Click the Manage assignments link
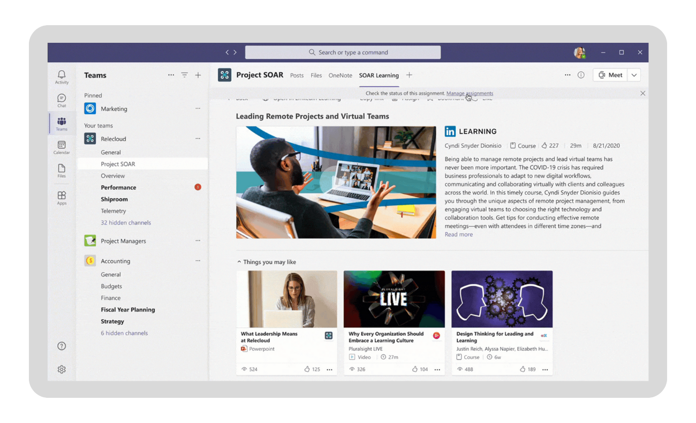This screenshot has width=696, height=423. [470, 93]
